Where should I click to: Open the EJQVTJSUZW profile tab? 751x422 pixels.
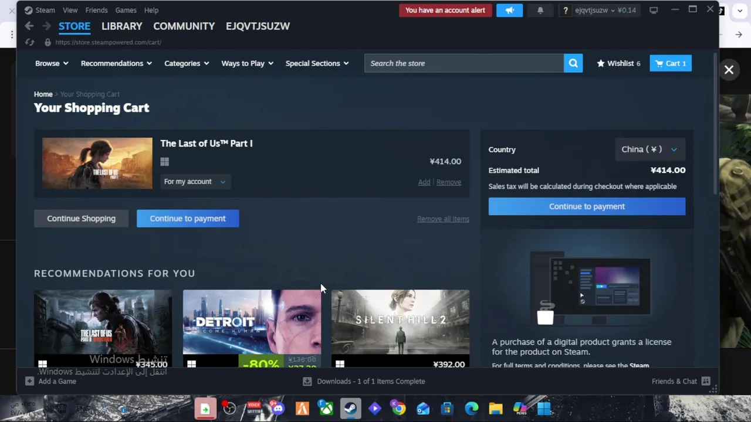[258, 26]
